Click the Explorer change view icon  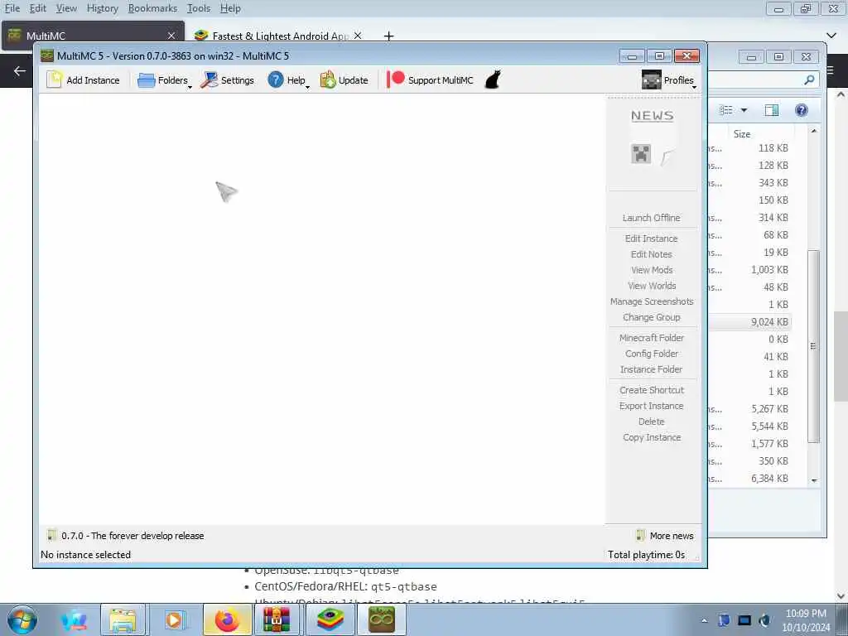point(725,110)
